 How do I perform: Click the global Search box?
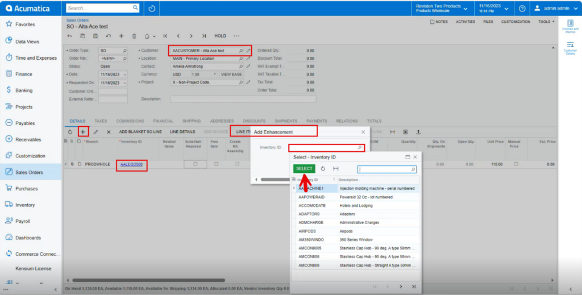click(x=102, y=8)
